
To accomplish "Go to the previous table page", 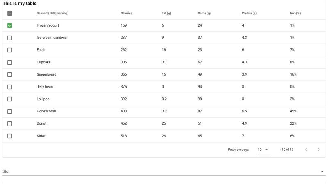I will pyautogui.click(x=306, y=150).
